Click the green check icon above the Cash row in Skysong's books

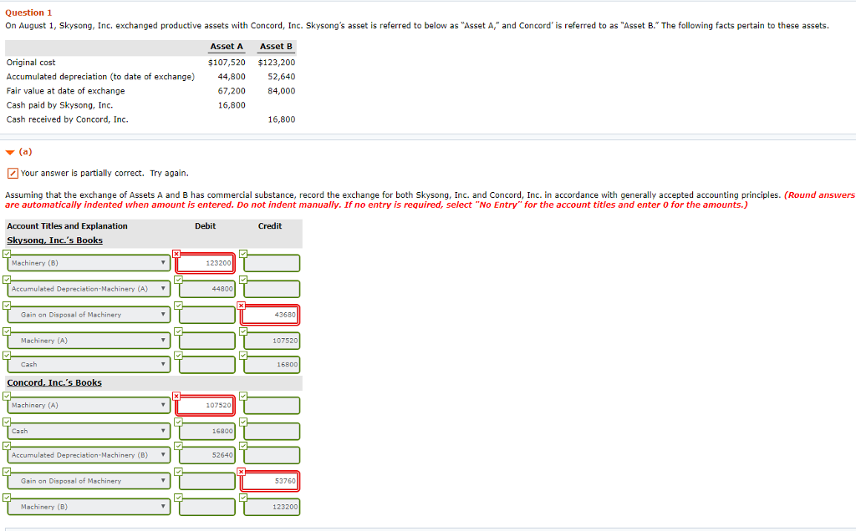click(x=6, y=357)
